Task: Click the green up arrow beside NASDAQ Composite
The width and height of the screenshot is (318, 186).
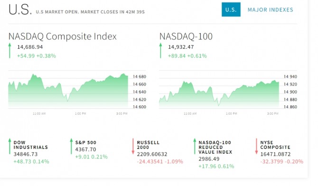Action: (x=9, y=50)
